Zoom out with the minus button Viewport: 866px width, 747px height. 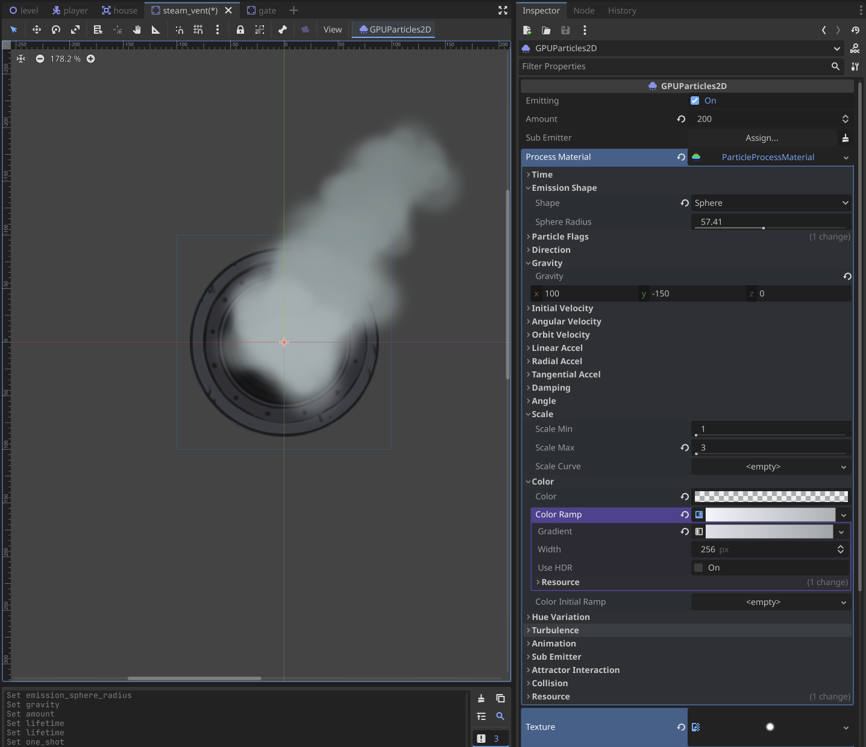coord(40,58)
